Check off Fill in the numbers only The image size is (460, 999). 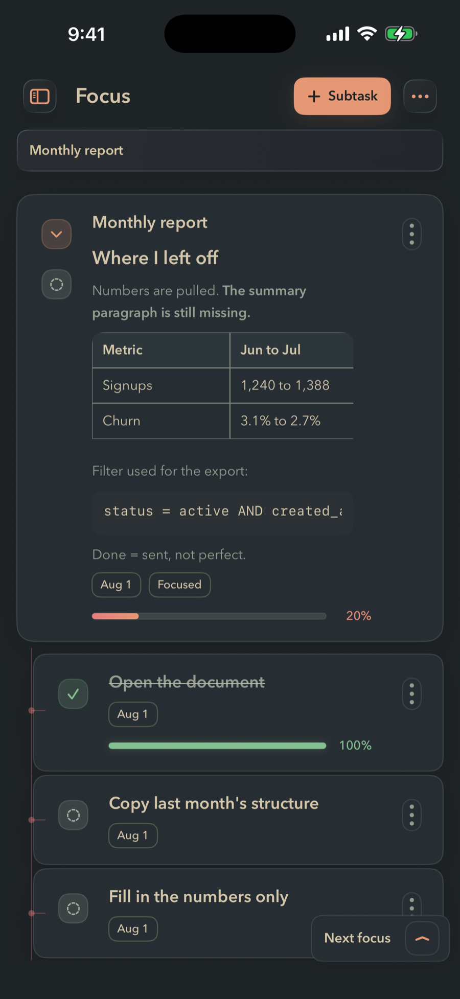coord(74,909)
